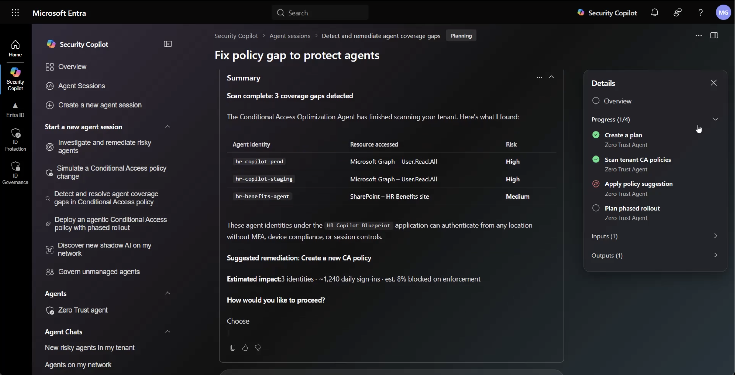Screen dimensions: 735x375
Task: Click Security Copilot breadcrumb
Action: pos(236,36)
